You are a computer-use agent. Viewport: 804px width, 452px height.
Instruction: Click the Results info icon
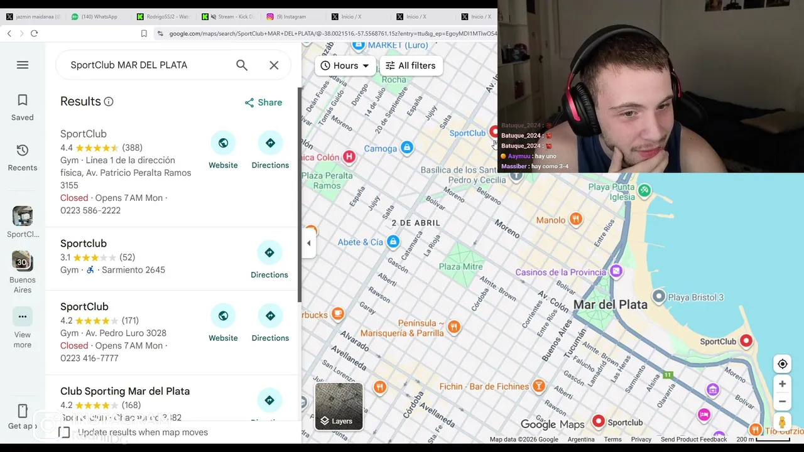coord(109,102)
